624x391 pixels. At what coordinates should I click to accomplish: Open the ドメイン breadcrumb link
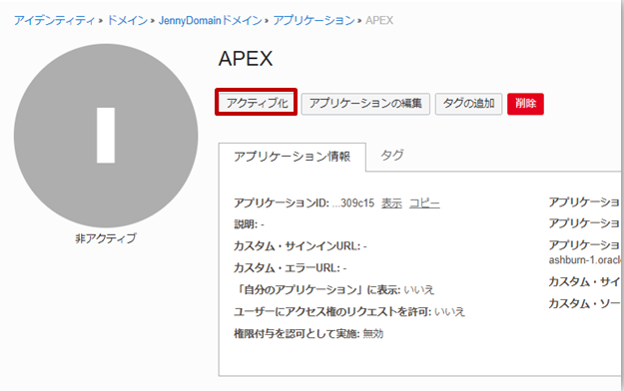pyautogui.click(x=128, y=20)
